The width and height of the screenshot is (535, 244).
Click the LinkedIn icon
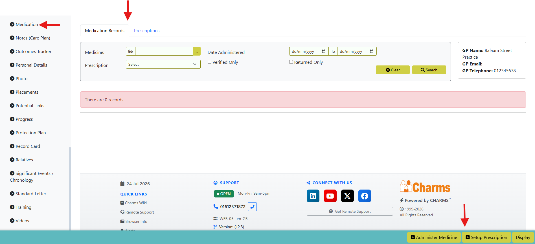point(313,196)
